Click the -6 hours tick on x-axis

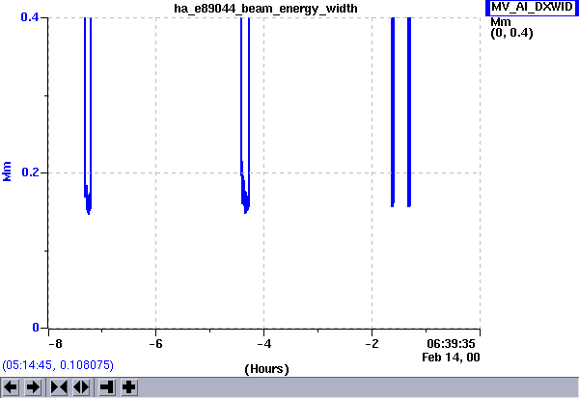(x=155, y=343)
